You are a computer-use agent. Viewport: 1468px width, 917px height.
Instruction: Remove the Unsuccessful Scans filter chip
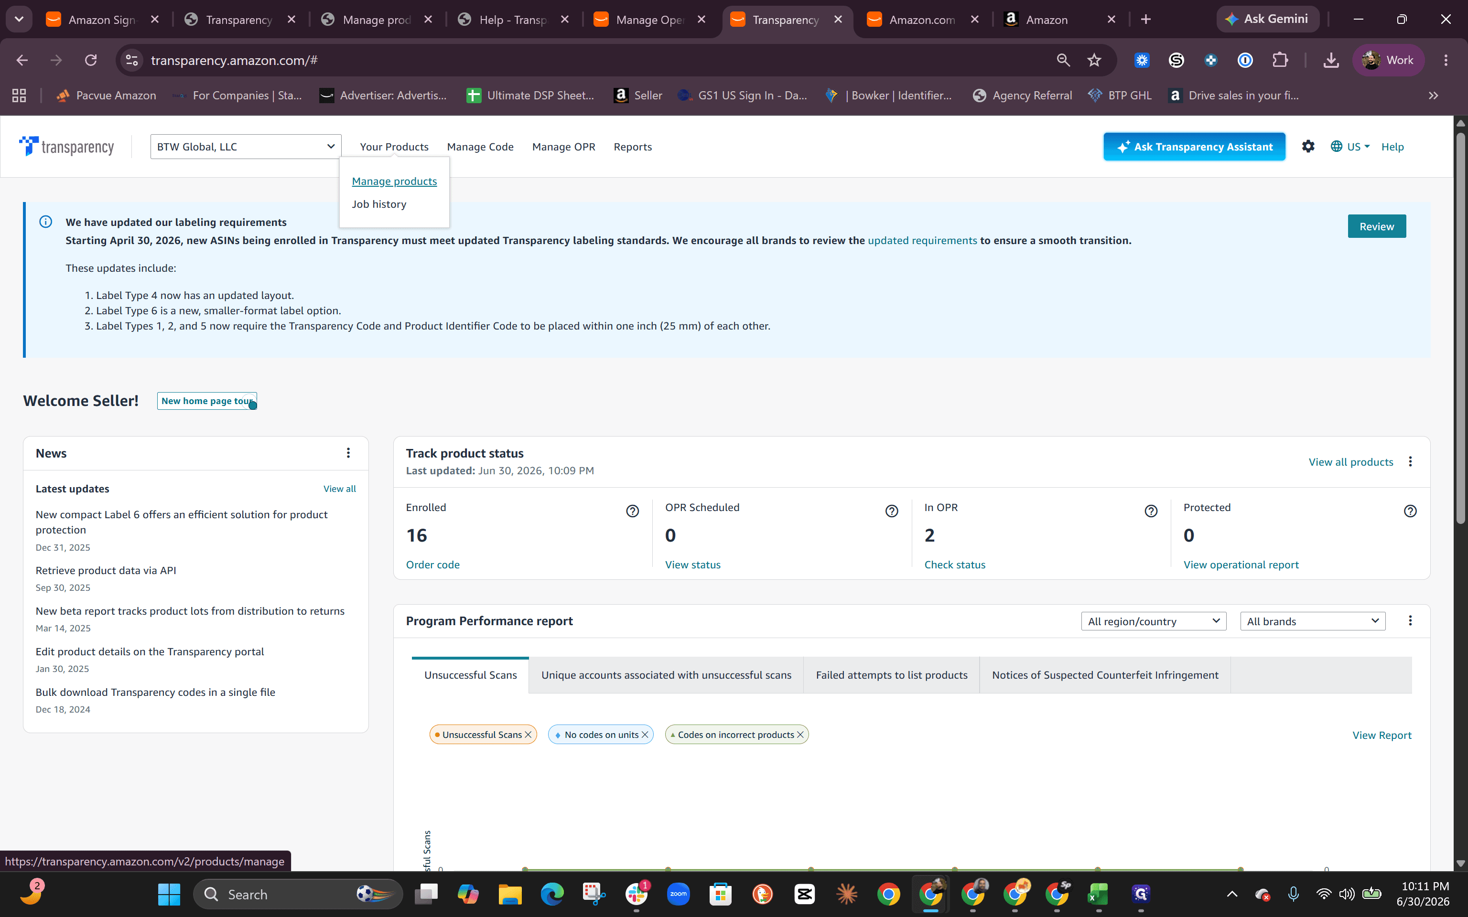(x=528, y=735)
